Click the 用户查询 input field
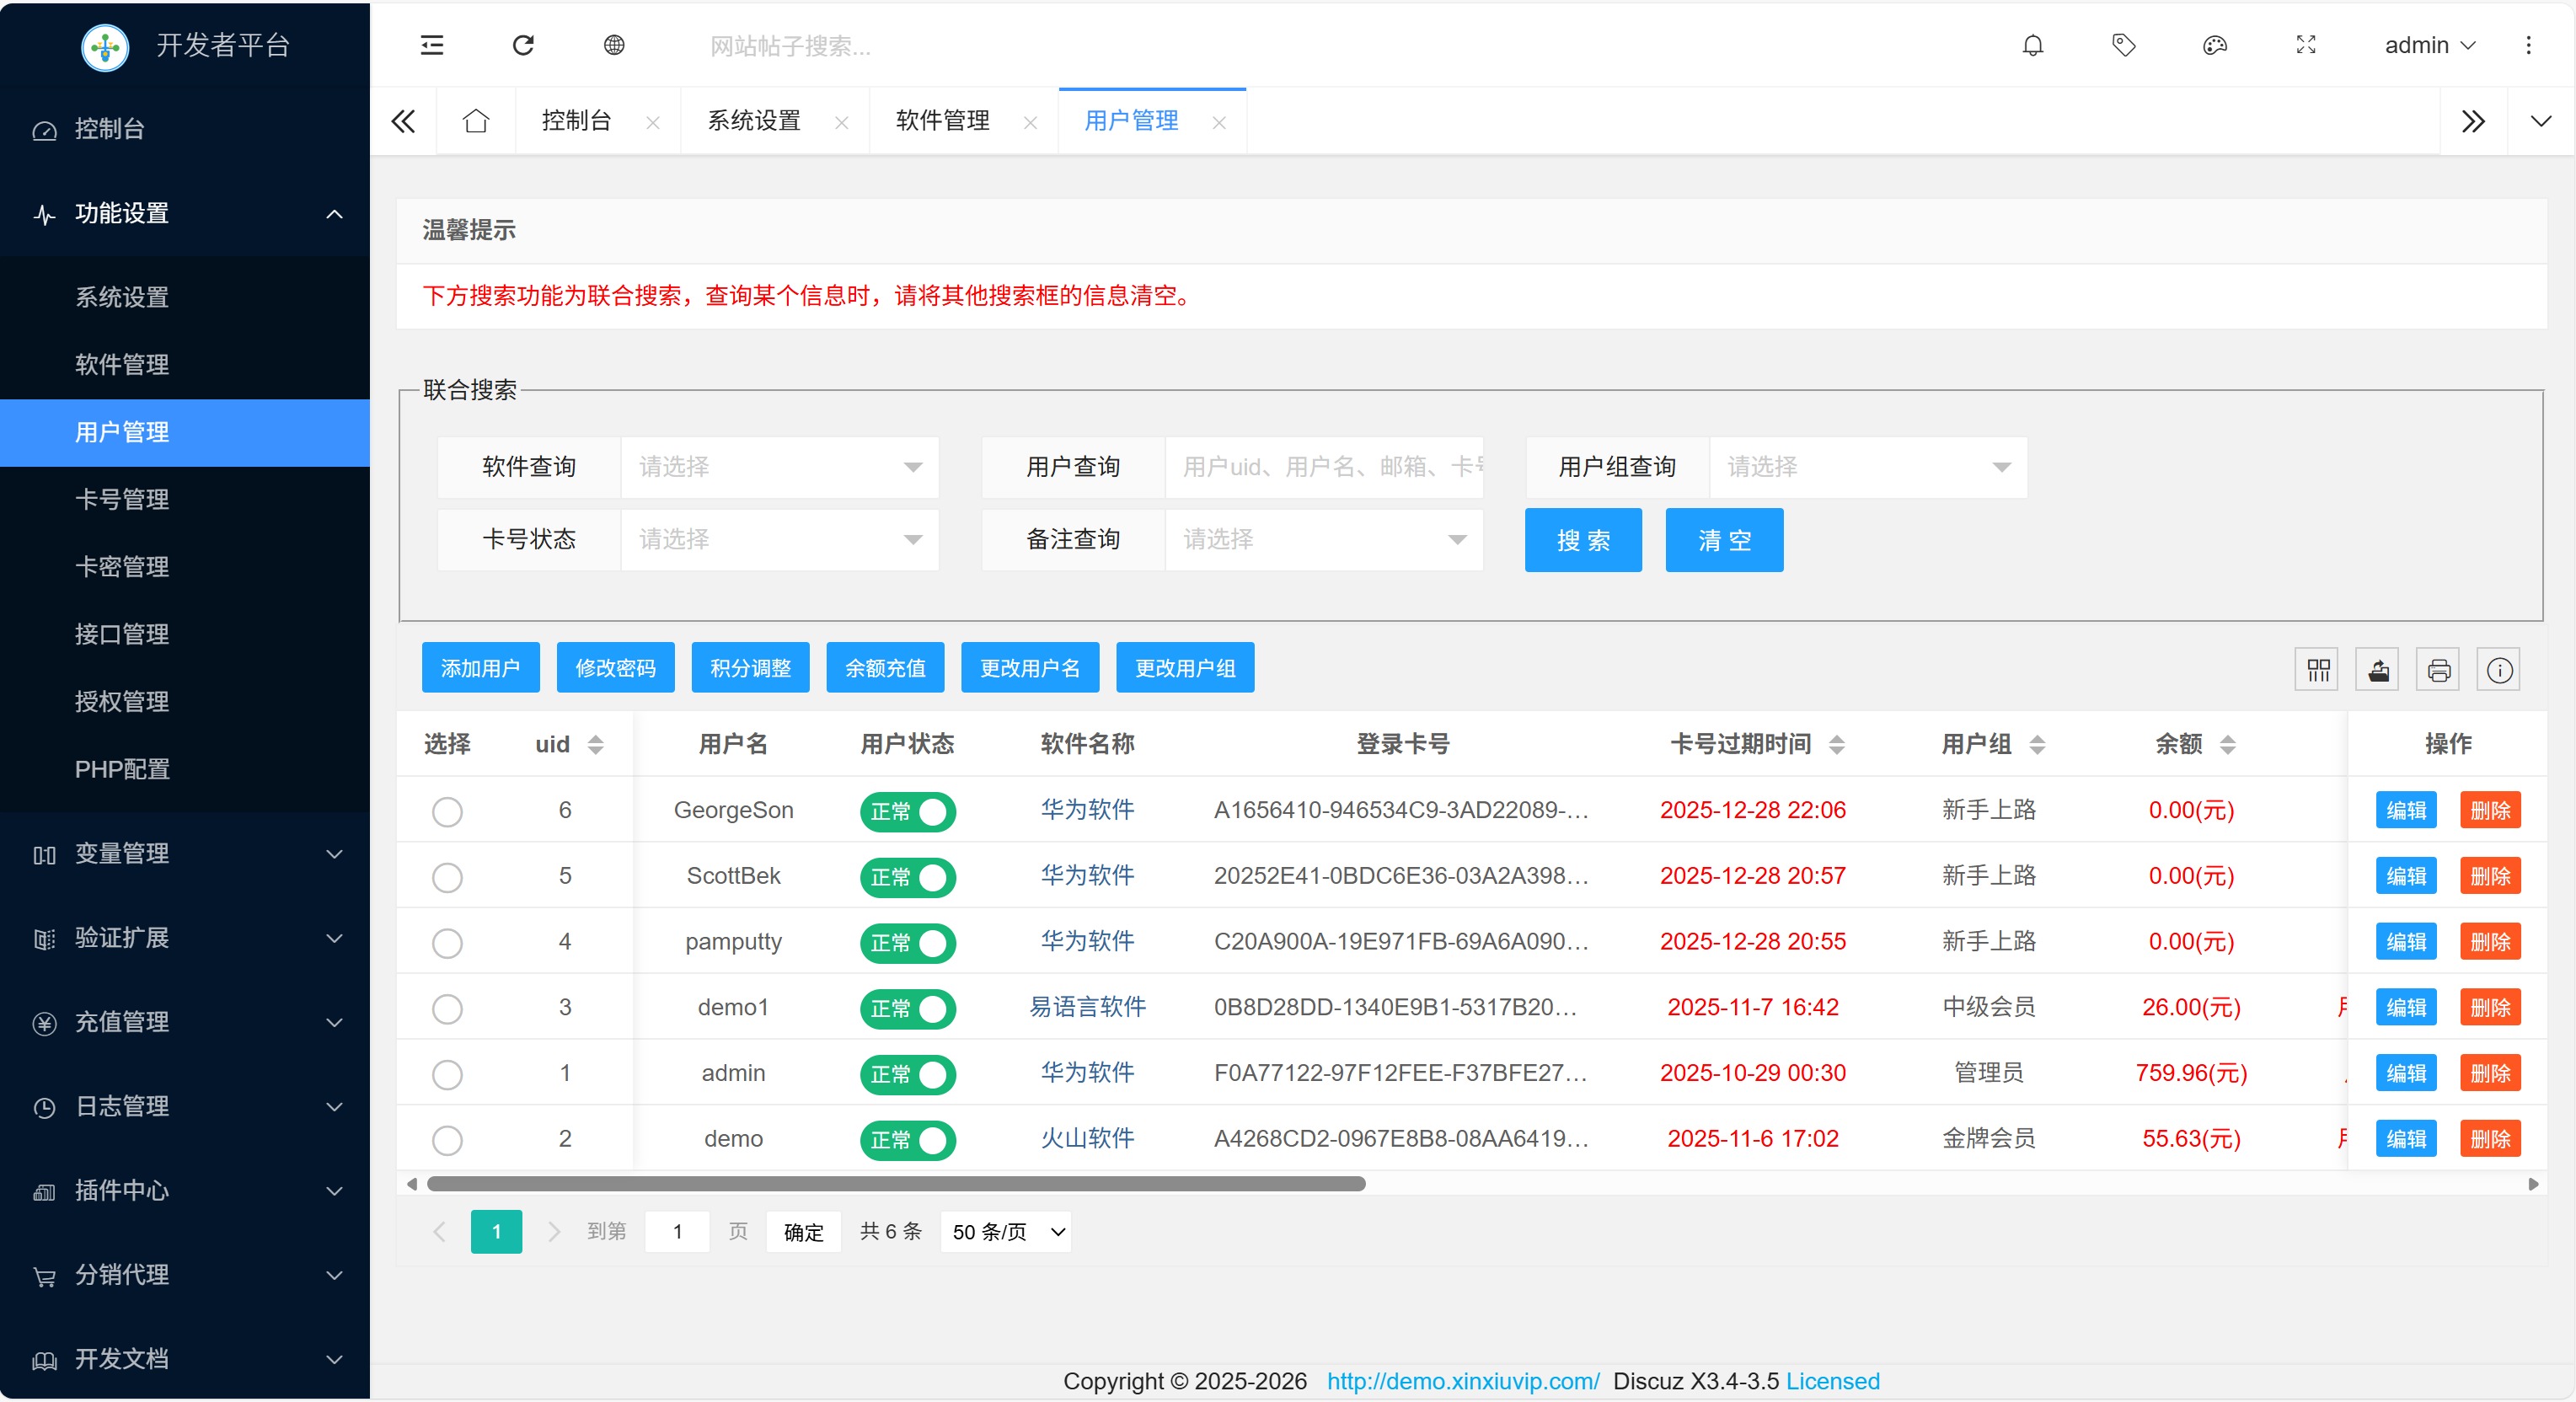 [1323, 467]
